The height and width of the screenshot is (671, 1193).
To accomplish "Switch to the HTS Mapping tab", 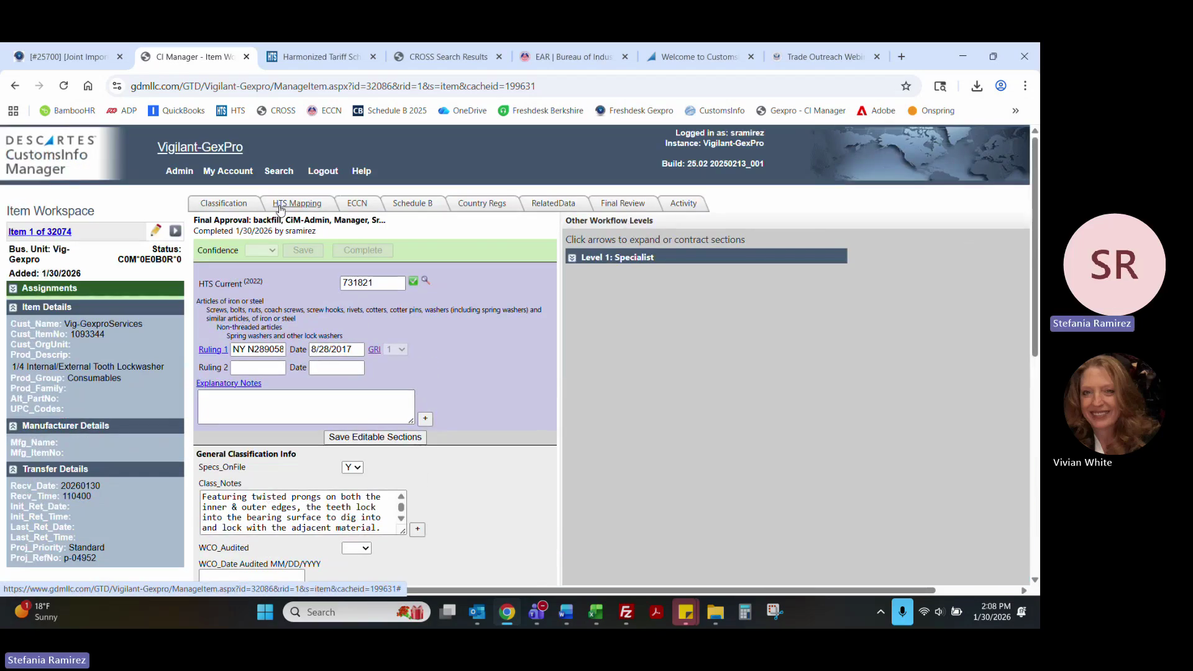I will point(296,203).
